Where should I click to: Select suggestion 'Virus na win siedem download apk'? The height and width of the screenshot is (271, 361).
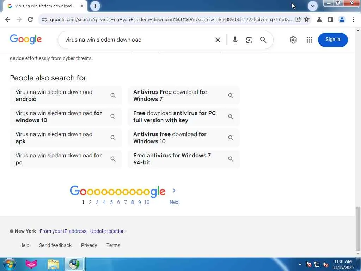click(x=66, y=138)
